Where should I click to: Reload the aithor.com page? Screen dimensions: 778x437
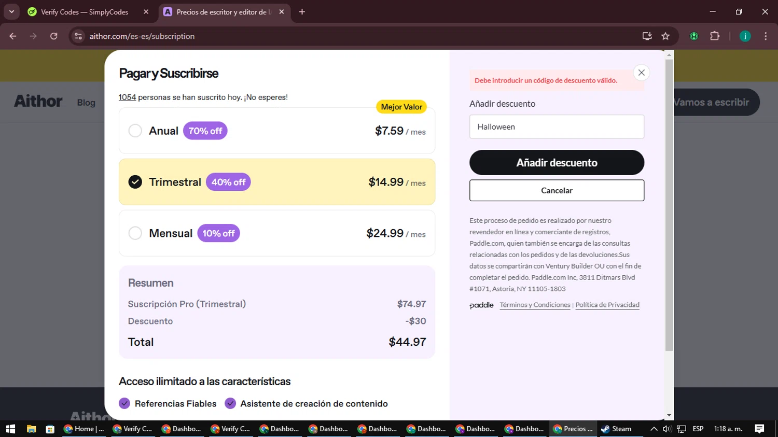point(53,36)
